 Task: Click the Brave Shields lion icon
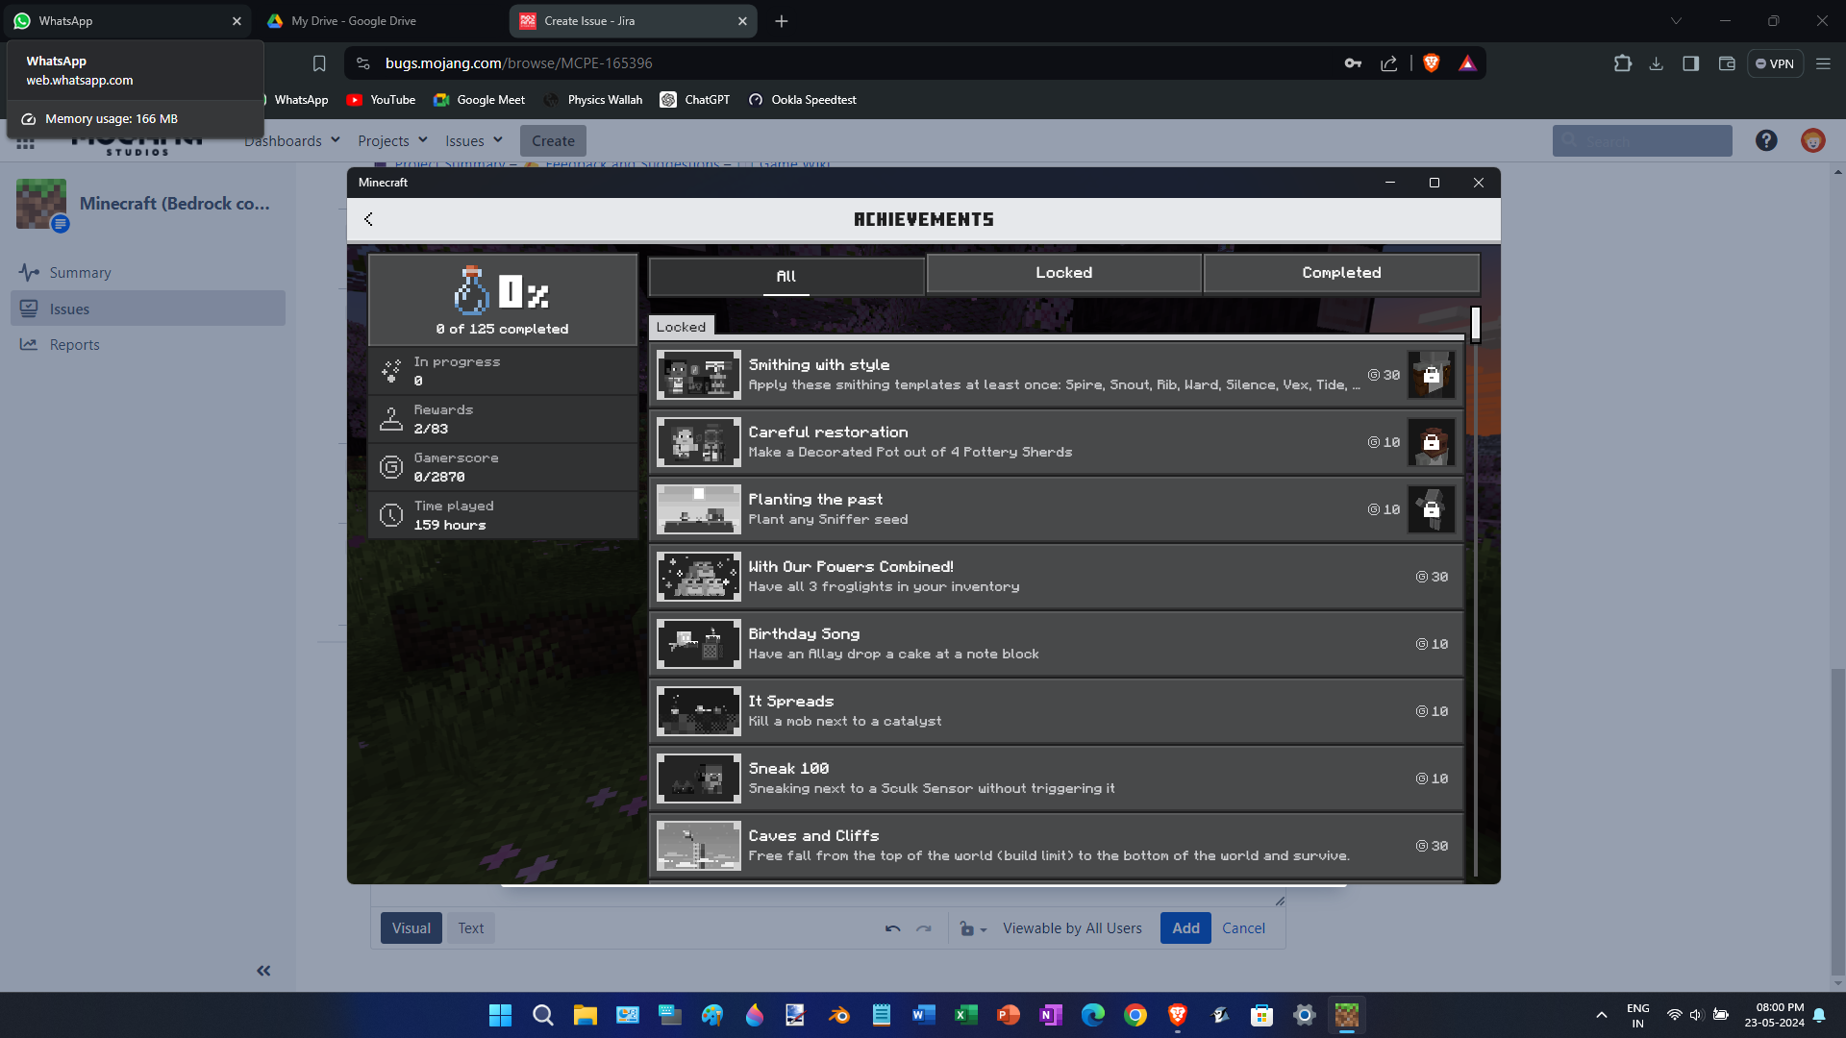tap(1431, 63)
